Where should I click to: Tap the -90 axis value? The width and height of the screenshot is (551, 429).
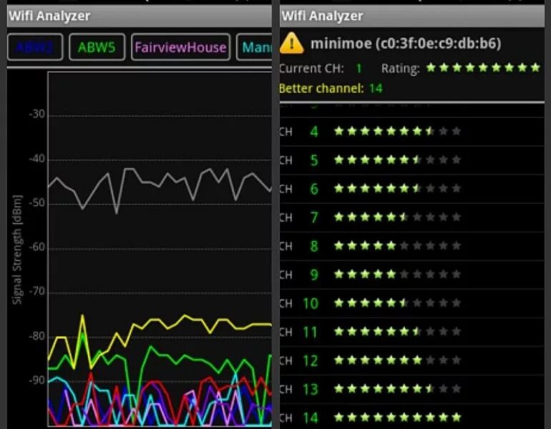[x=37, y=380]
